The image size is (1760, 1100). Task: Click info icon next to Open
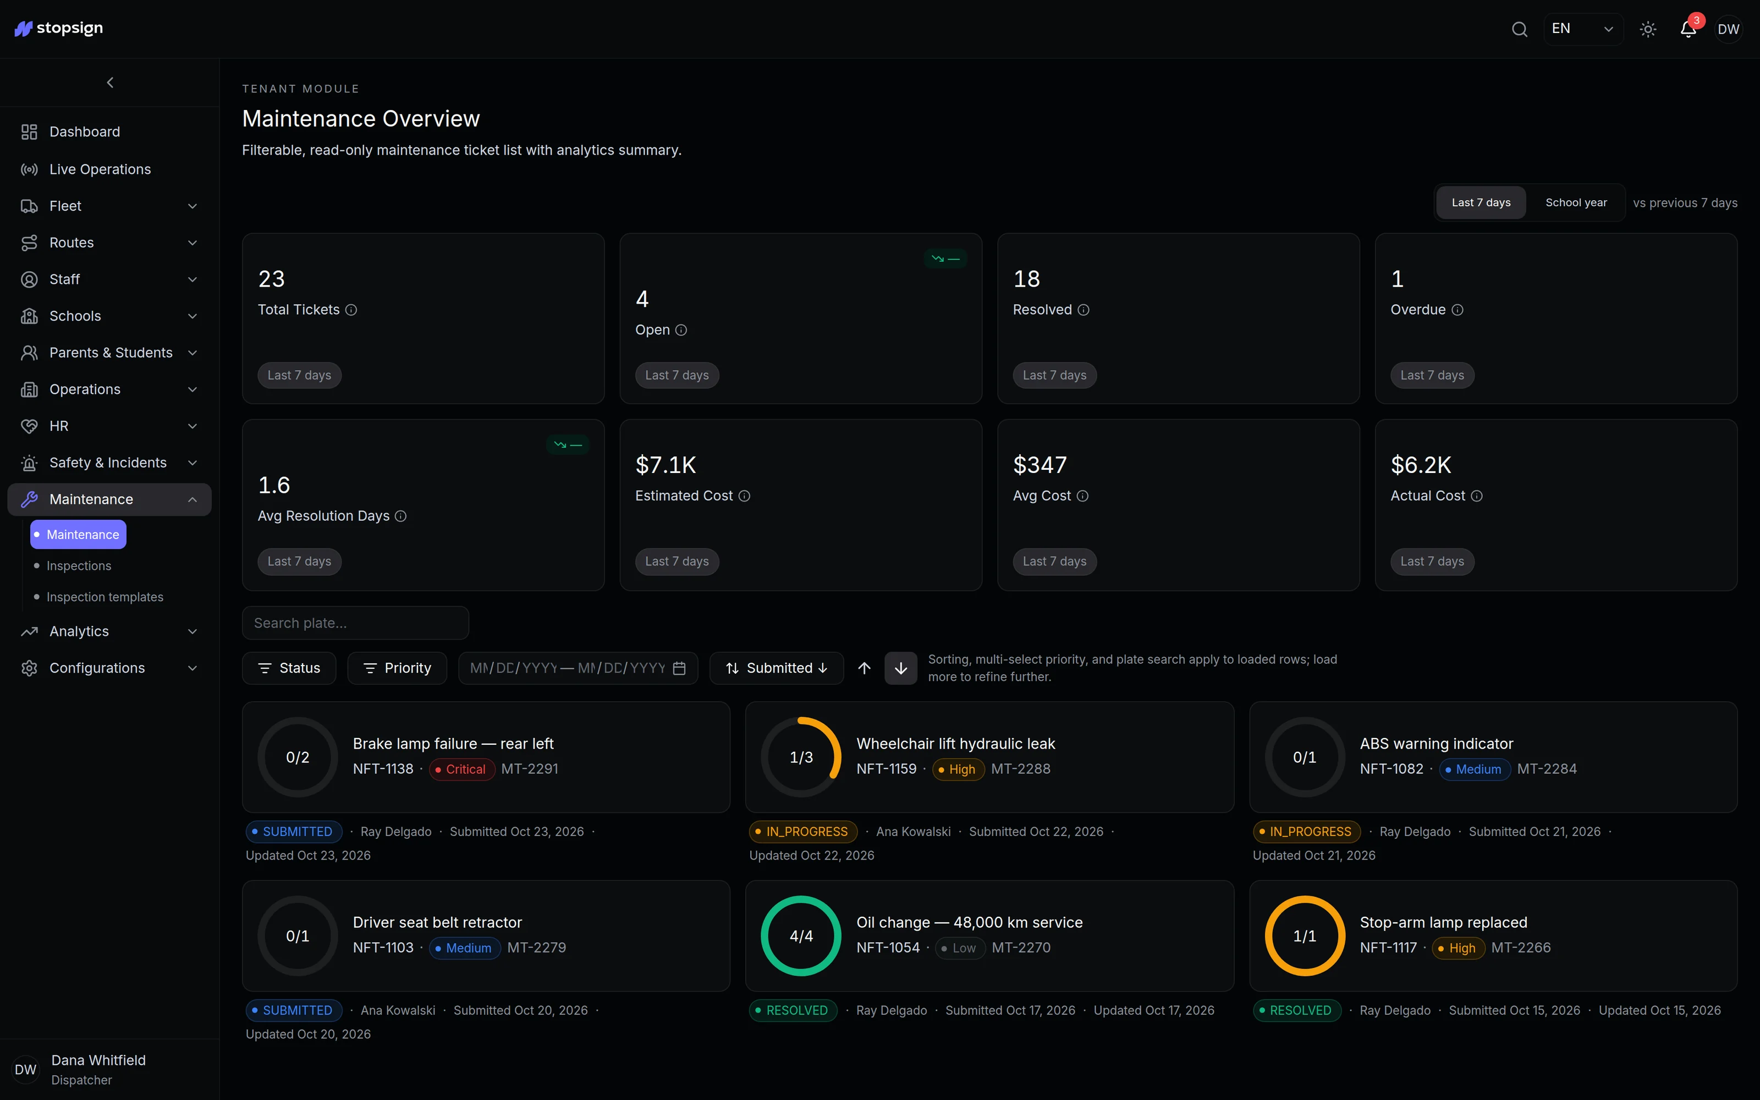681,331
